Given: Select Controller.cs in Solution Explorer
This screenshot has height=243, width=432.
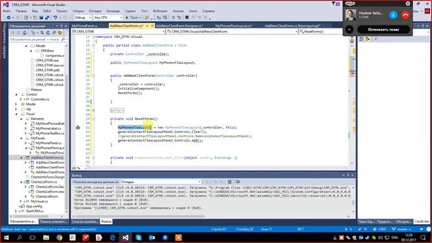Looking at the screenshot, I should coord(40,99).
